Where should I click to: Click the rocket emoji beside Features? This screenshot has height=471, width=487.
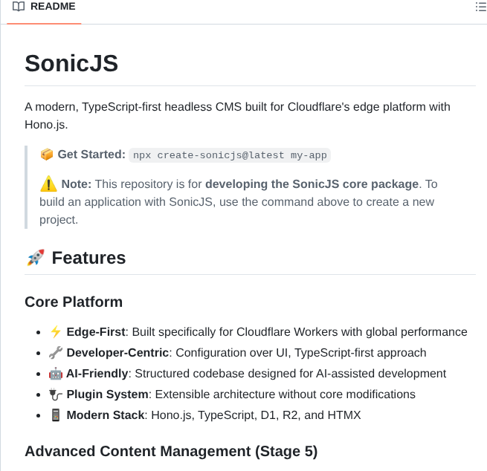tap(36, 258)
